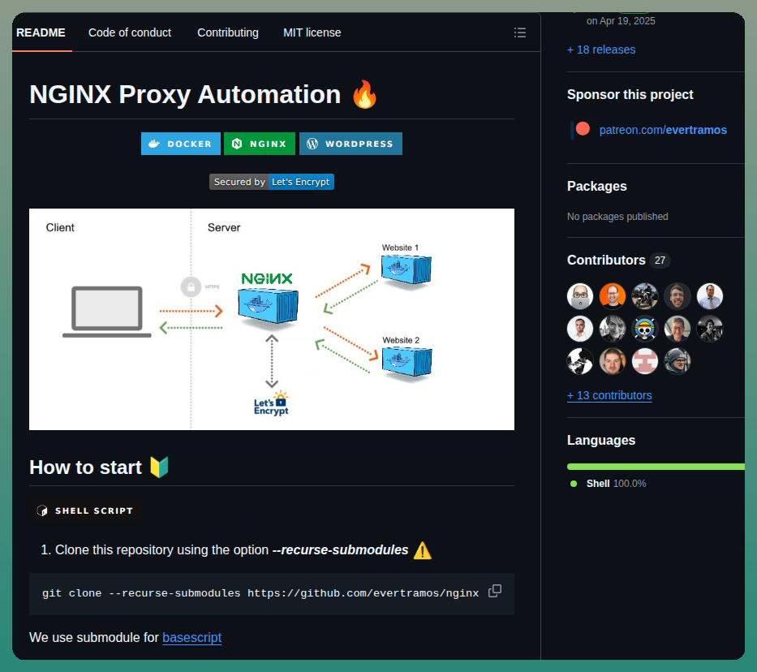Follow the basescript link
The height and width of the screenshot is (672, 757).
tap(192, 637)
